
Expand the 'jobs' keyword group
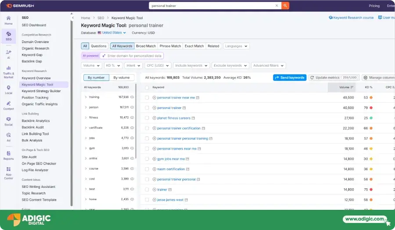coord(86,138)
